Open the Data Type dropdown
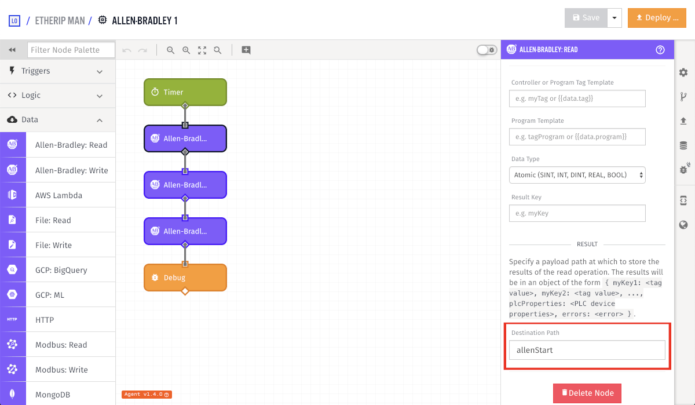Viewport: 695px width, 405px height. pos(577,174)
